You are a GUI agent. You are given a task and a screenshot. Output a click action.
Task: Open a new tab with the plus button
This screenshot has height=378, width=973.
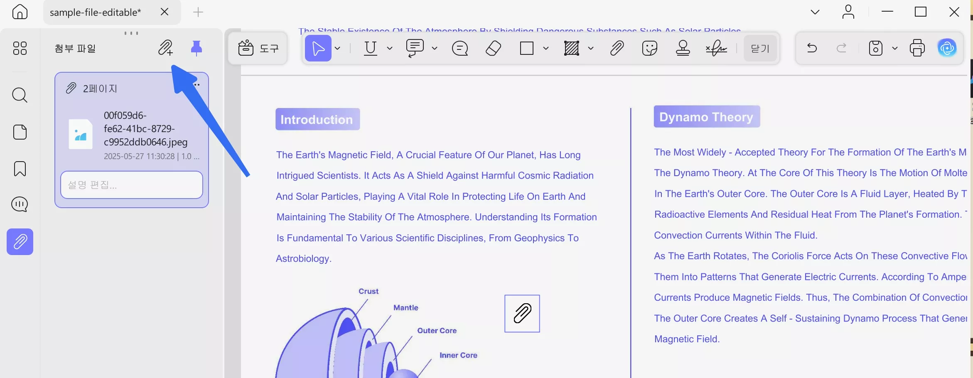click(198, 12)
